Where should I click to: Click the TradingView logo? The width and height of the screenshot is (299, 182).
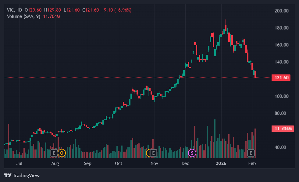click(22, 175)
